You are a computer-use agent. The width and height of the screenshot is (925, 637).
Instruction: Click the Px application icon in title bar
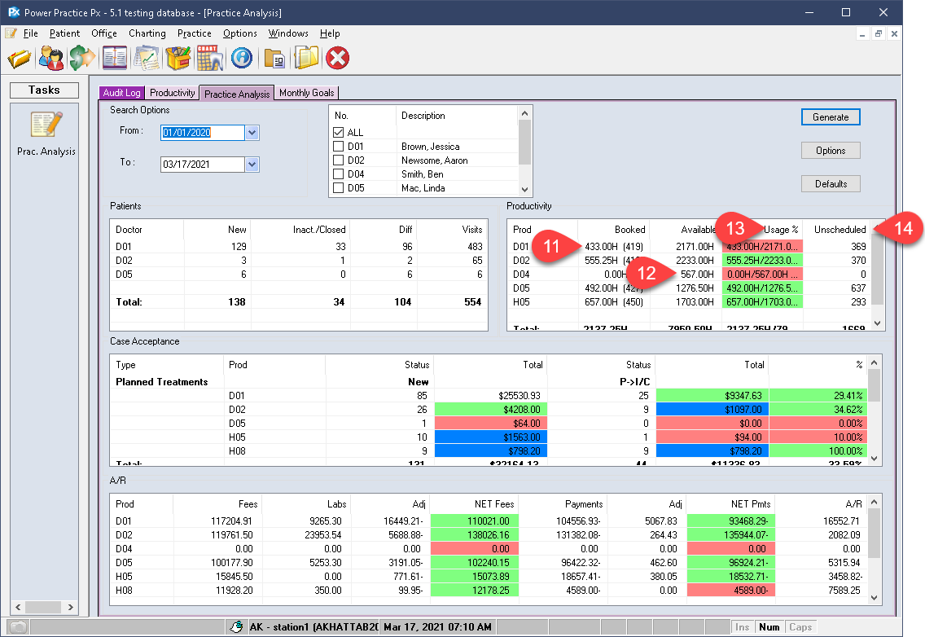pos(14,11)
